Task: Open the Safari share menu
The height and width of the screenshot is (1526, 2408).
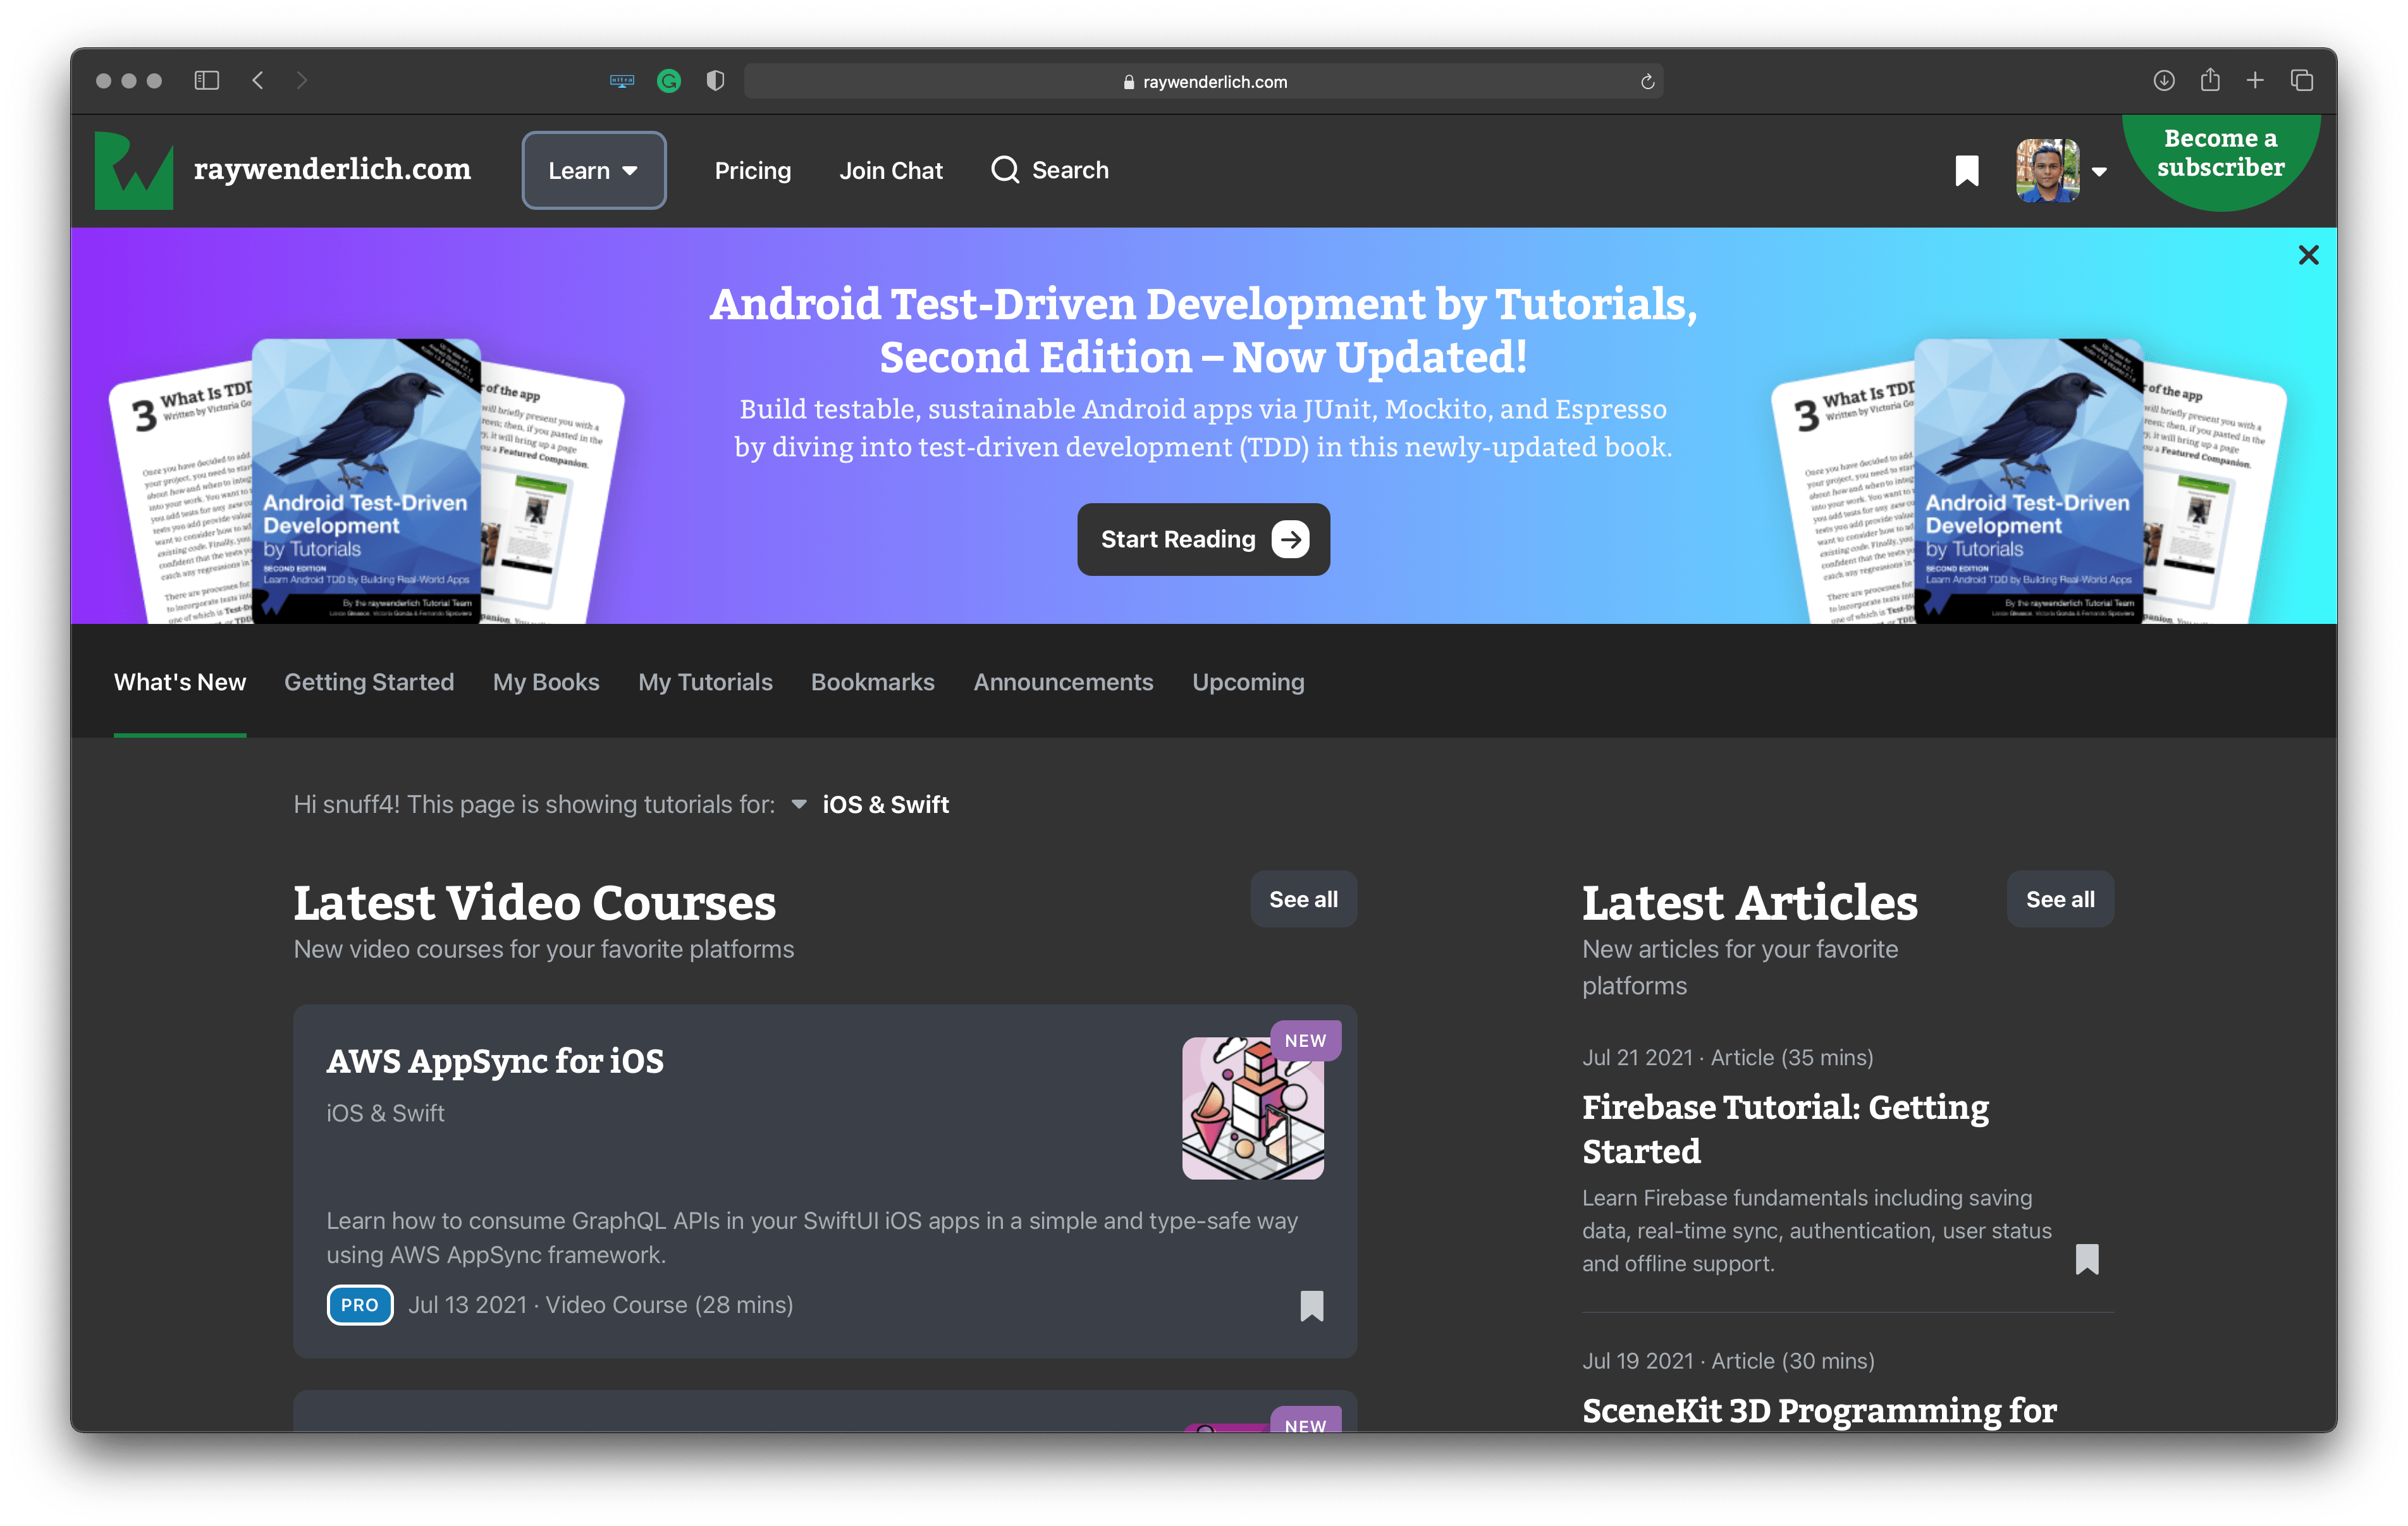Action: [x=2210, y=79]
